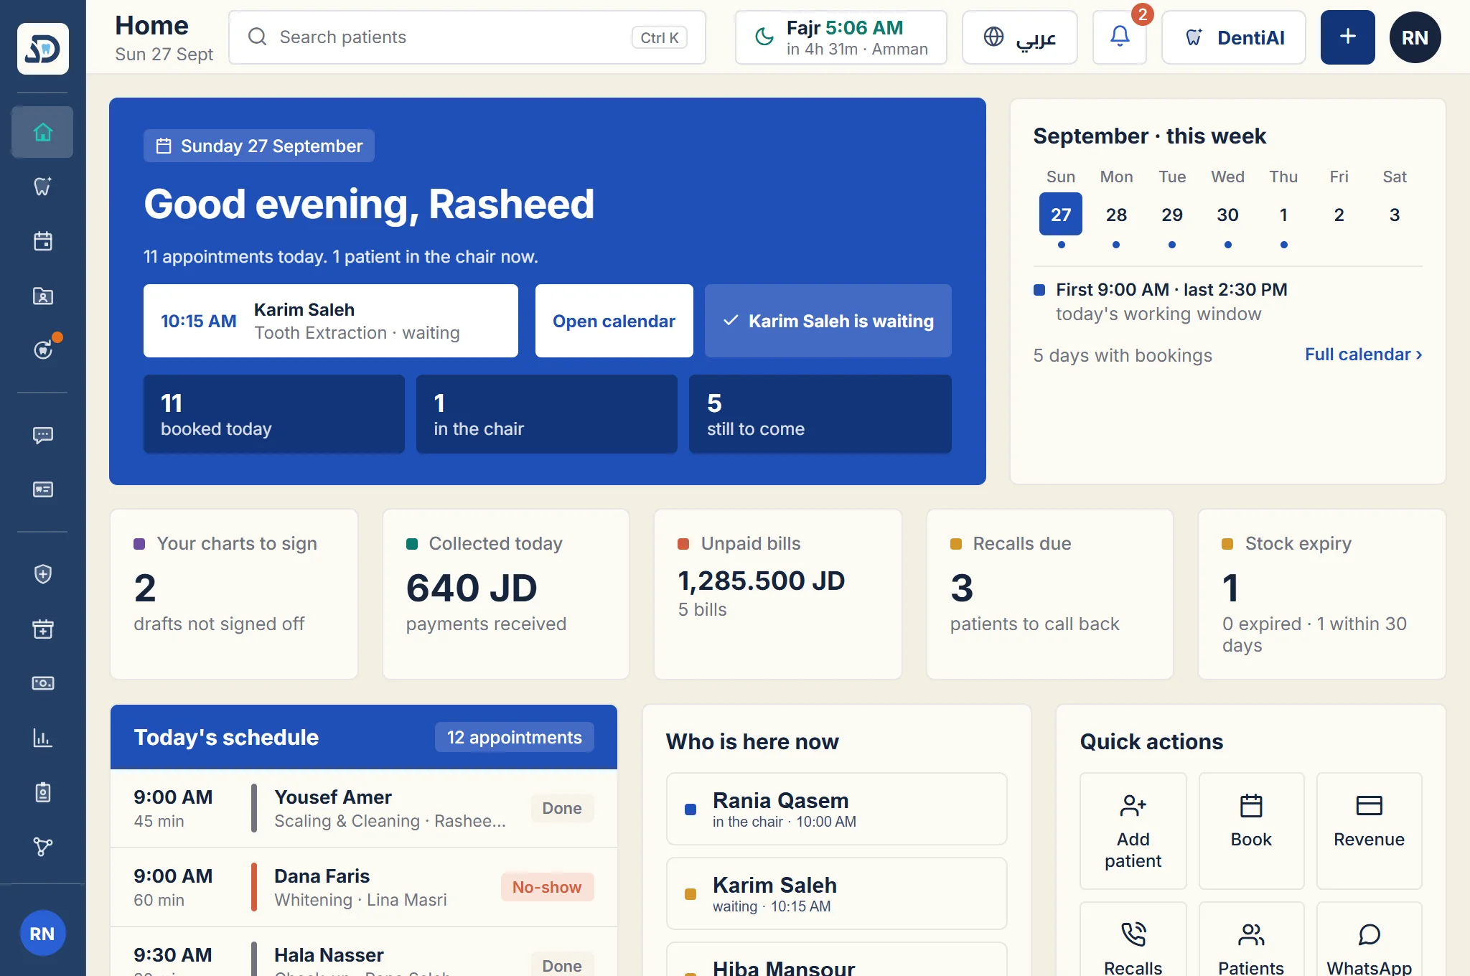Open the cash banknote icon in the sidebar

tap(42, 683)
